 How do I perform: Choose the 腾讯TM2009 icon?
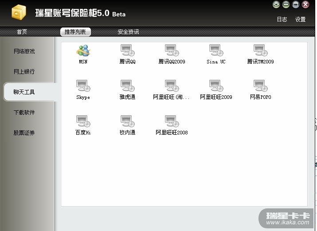[x=261, y=50]
